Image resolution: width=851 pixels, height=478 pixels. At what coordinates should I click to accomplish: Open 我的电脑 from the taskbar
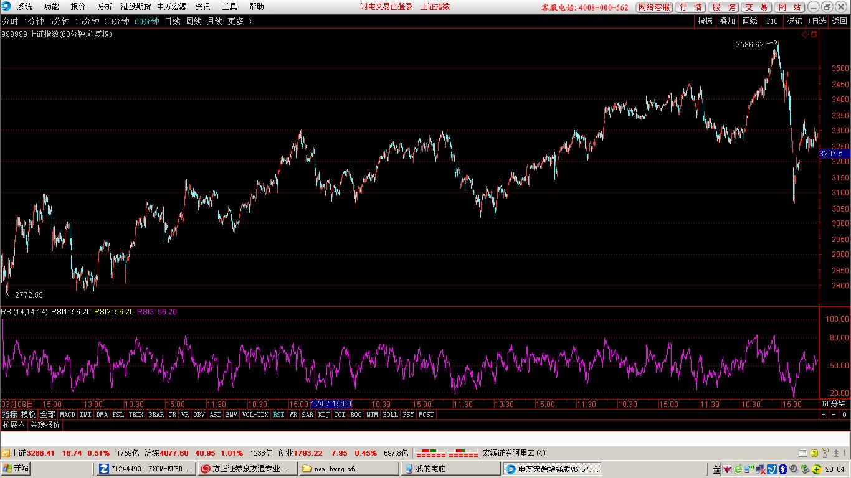tap(451, 469)
